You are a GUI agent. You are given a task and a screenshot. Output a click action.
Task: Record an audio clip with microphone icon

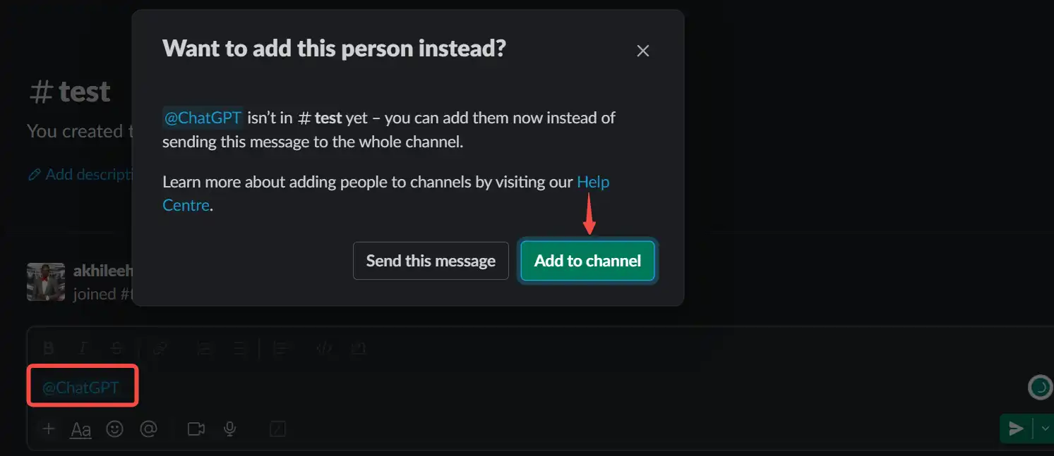[x=229, y=429]
